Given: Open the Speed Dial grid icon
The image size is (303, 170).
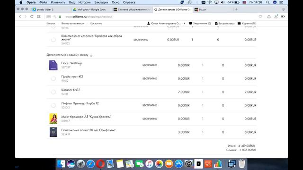Looking at the screenshot, I should pyautogui.click(x=39, y=17).
